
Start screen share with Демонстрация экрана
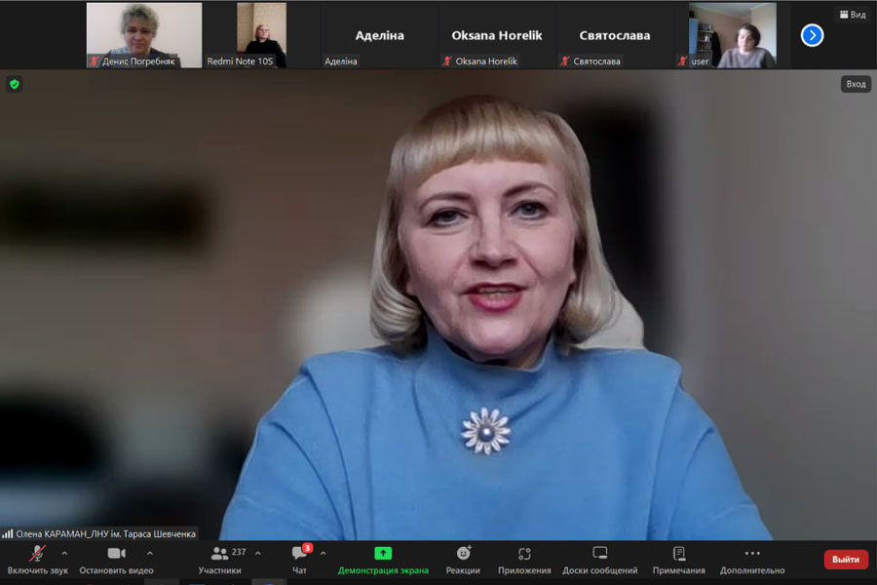click(383, 554)
